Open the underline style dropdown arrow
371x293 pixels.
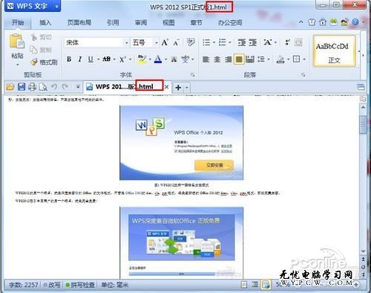click(98, 59)
